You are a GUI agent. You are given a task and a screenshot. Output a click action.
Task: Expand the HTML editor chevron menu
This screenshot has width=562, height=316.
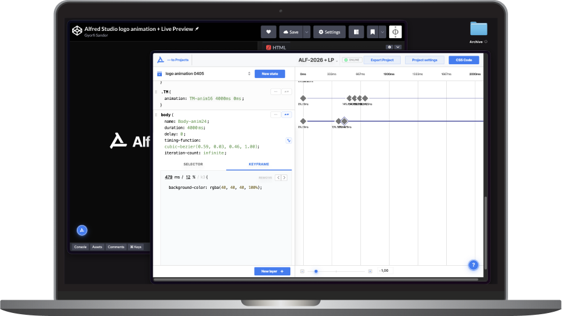coord(398,47)
